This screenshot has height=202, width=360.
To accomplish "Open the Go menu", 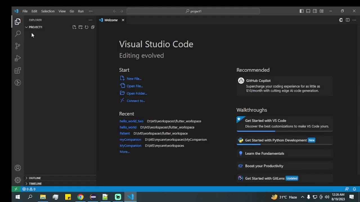I will point(72,11).
